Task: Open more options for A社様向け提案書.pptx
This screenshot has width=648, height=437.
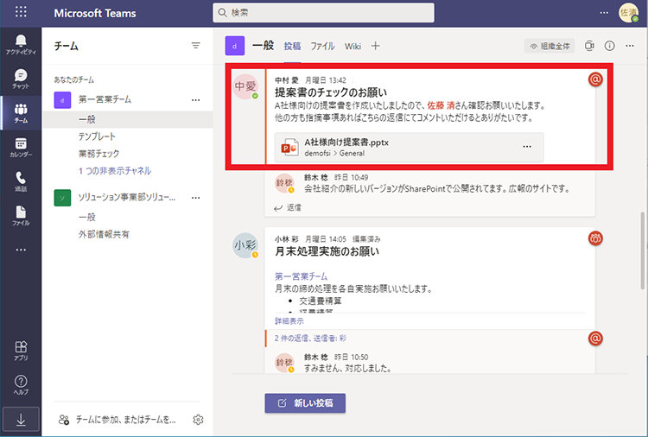Action: pyautogui.click(x=527, y=147)
